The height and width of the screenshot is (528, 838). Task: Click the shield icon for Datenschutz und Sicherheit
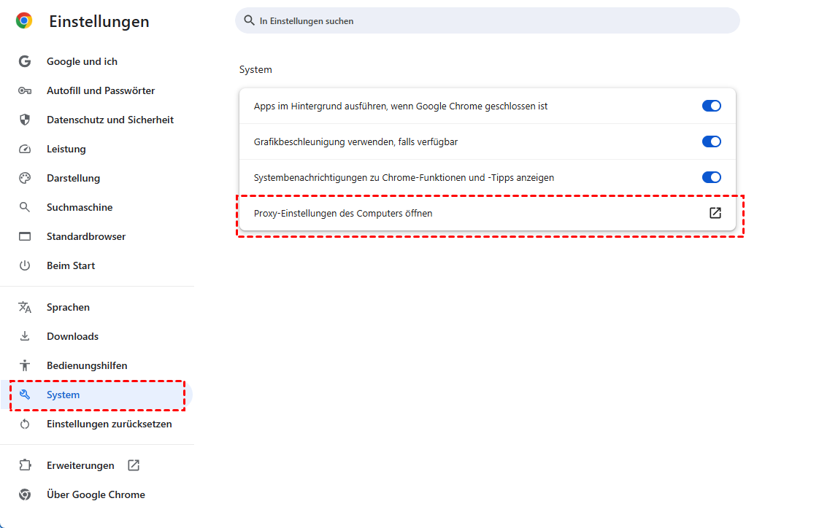coord(25,120)
